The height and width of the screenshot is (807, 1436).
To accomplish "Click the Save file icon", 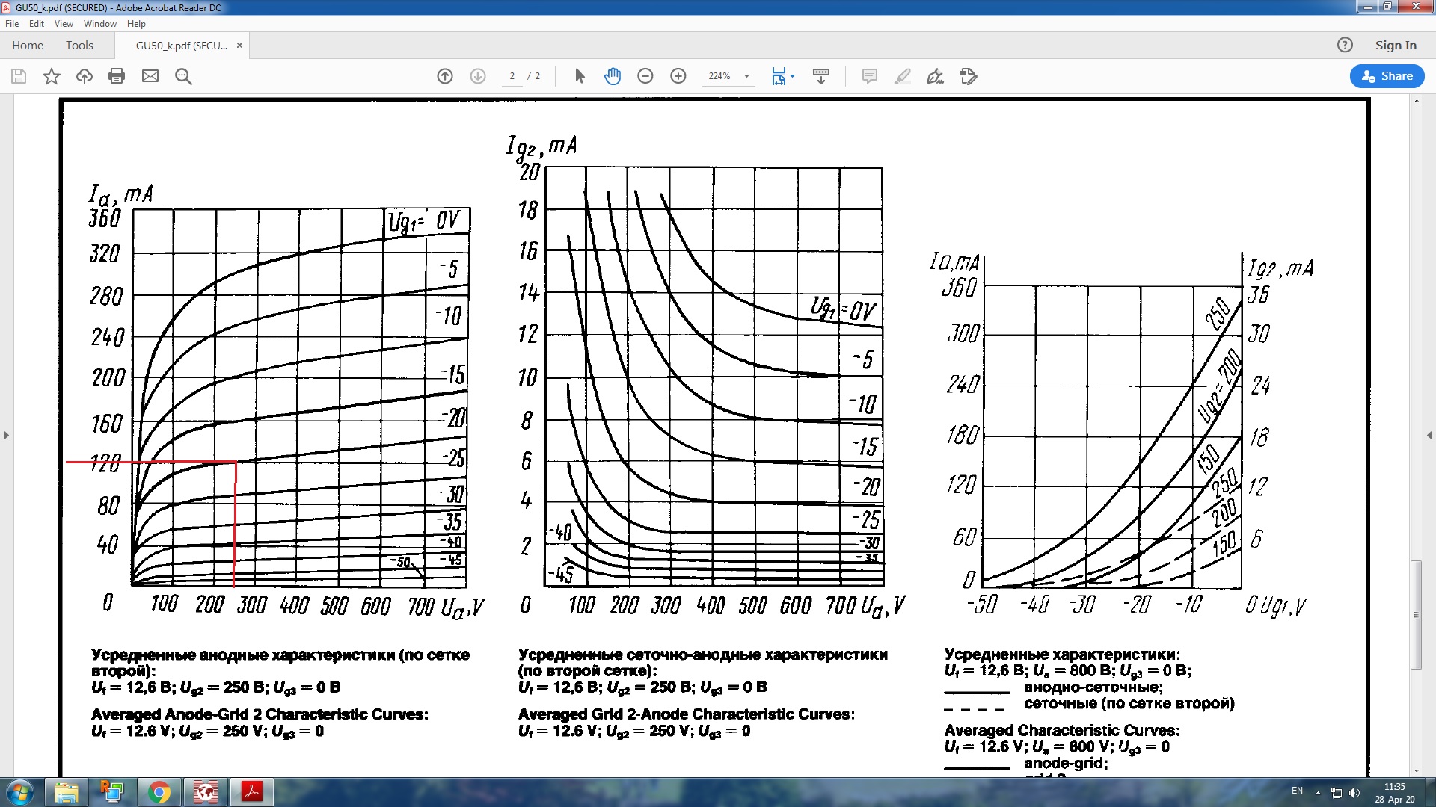I will [19, 76].
